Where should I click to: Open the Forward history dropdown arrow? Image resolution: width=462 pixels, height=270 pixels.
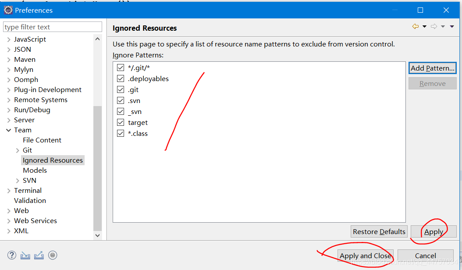click(443, 27)
